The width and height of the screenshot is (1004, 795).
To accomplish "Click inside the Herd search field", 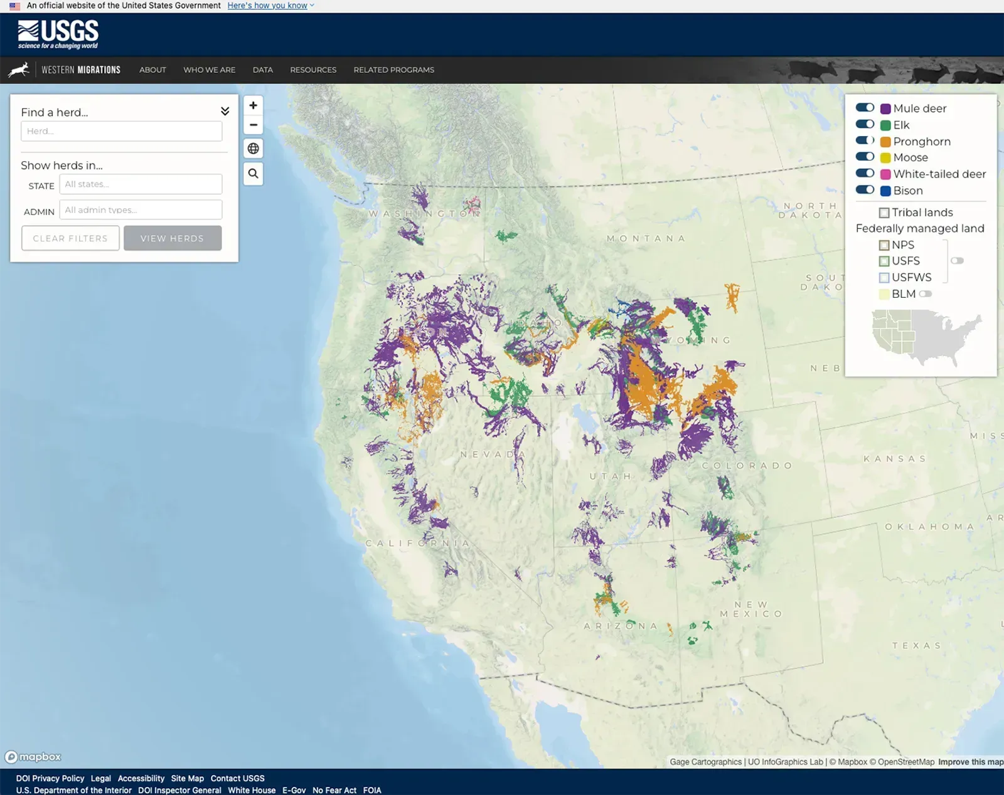I will tap(121, 131).
